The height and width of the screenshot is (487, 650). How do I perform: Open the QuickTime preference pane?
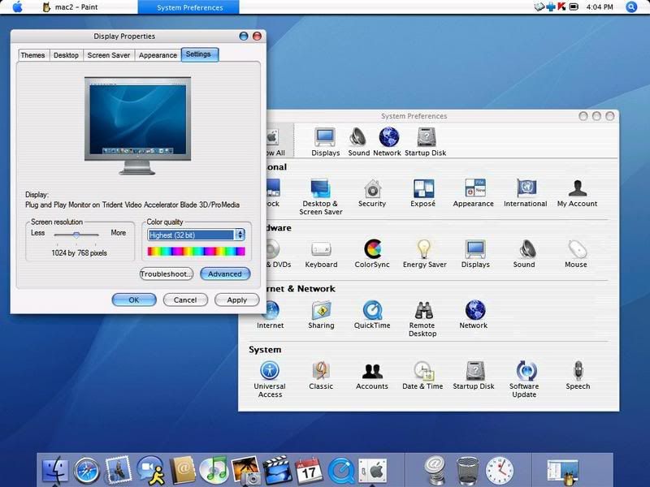click(372, 312)
